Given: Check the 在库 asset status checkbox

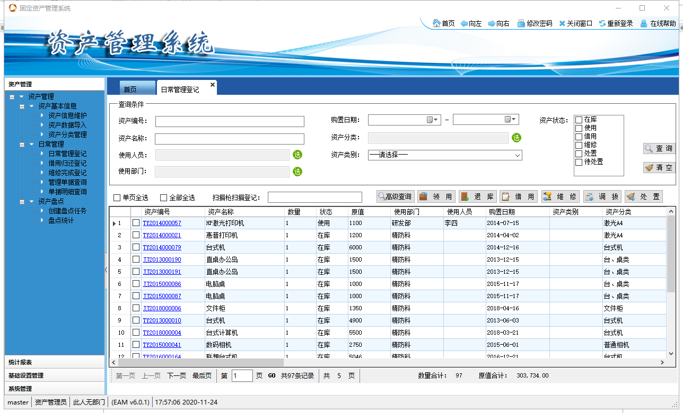Looking at the screenshot, I should pyautogui.click(x=579, y=120).
